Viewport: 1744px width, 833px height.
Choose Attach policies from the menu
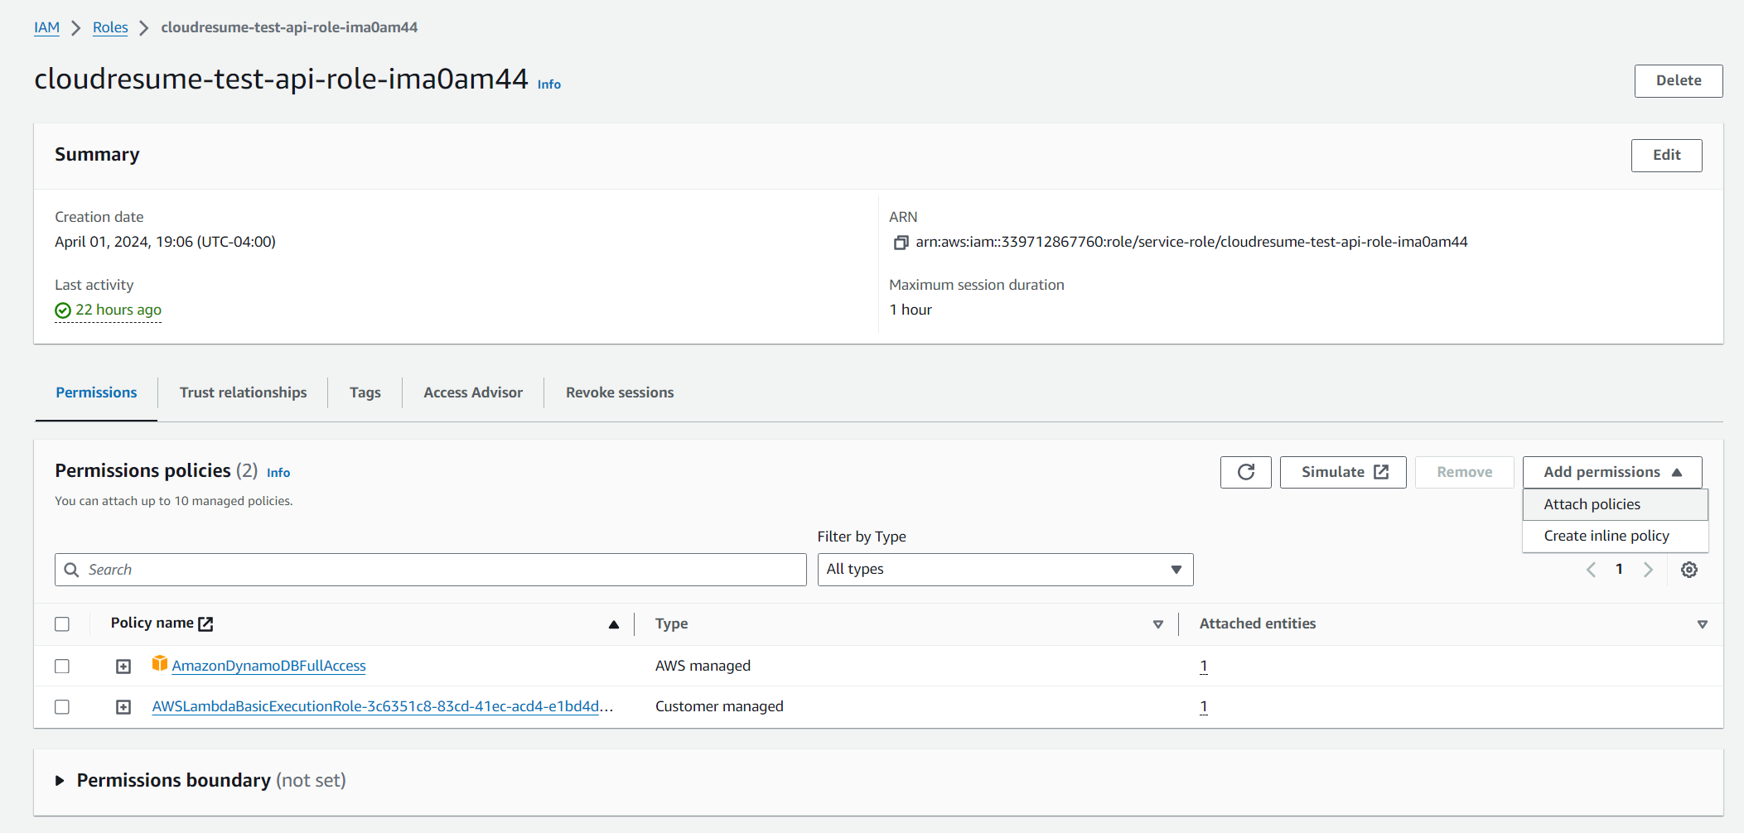point(1615,504)
